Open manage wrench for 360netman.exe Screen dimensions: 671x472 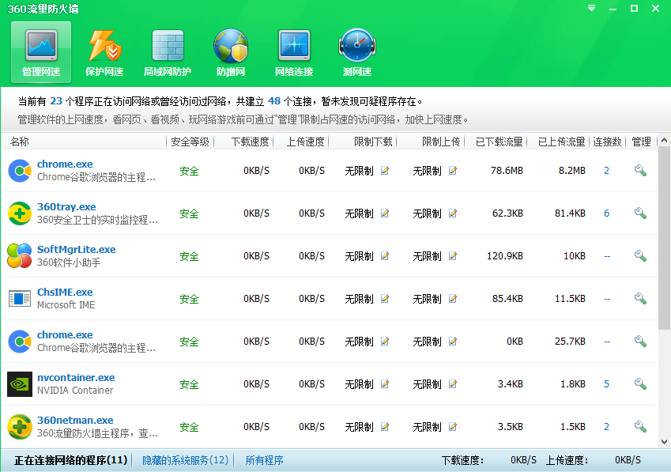pos(640,427)
